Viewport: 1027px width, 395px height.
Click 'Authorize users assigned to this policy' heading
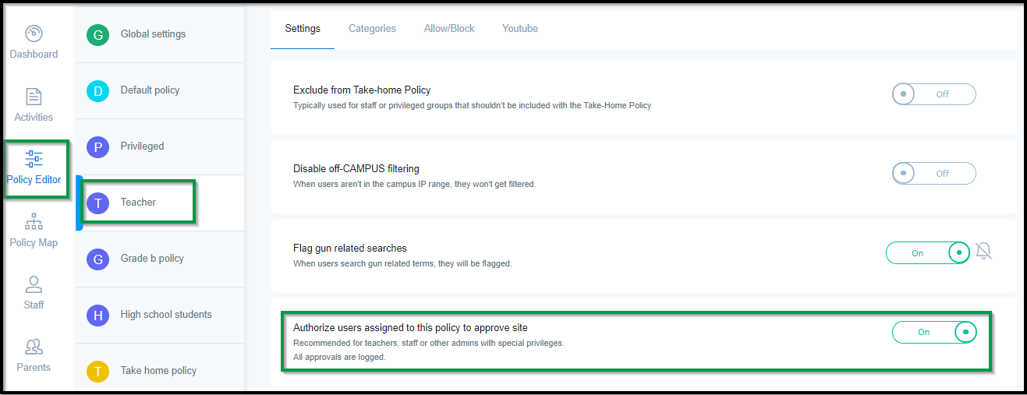coord(410,327)
